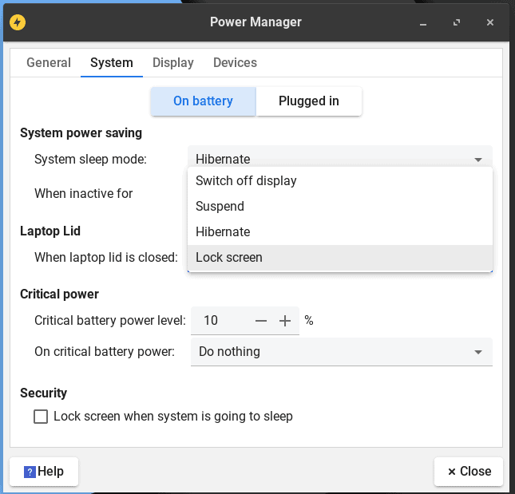Expand the System sleep mode dropdown

point(340,159)
